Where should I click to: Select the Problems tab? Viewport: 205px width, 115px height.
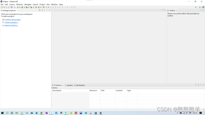(58, 85)
